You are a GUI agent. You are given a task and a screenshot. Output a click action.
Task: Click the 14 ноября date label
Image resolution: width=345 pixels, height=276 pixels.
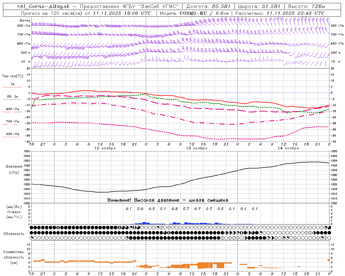tap(288, 148)
